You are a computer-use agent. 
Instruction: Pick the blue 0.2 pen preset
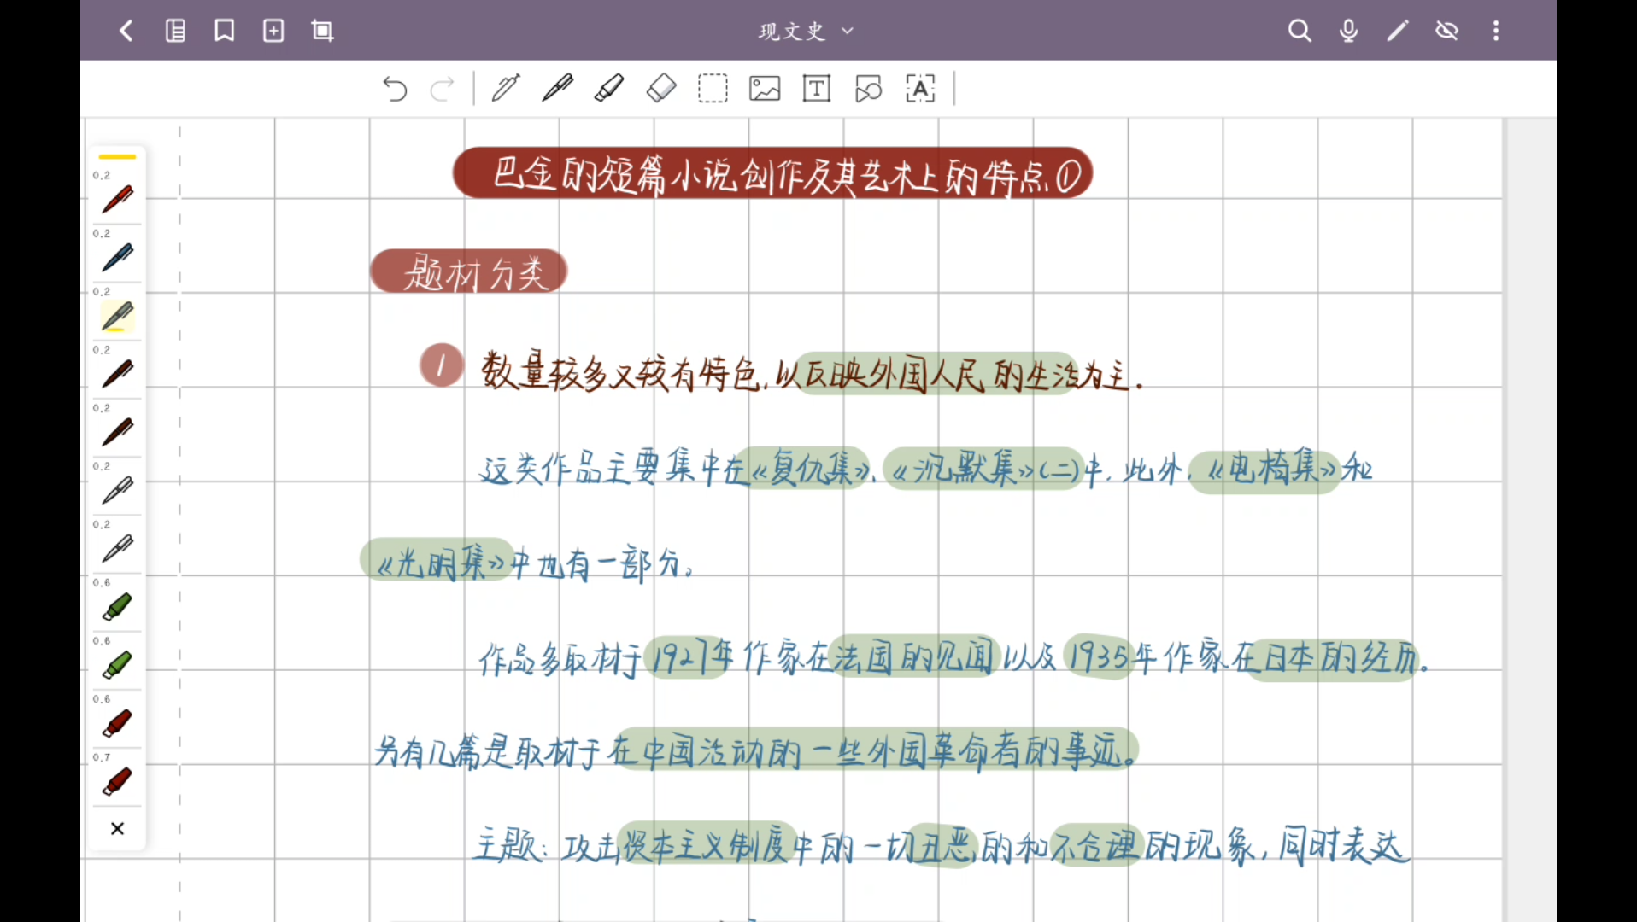point(117,257)
